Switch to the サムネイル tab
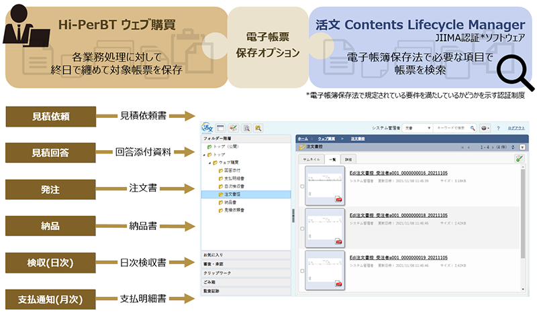 (x=311, y=160)
